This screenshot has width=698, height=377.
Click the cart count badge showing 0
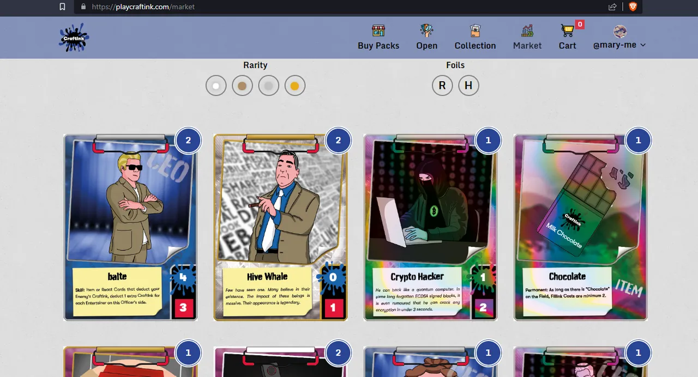(580, 25)
